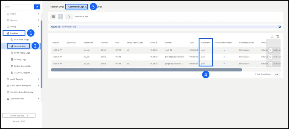Click the Radius Account Logs icon
Viewport: 289px width, 129px height.
(x=12, y=66)
